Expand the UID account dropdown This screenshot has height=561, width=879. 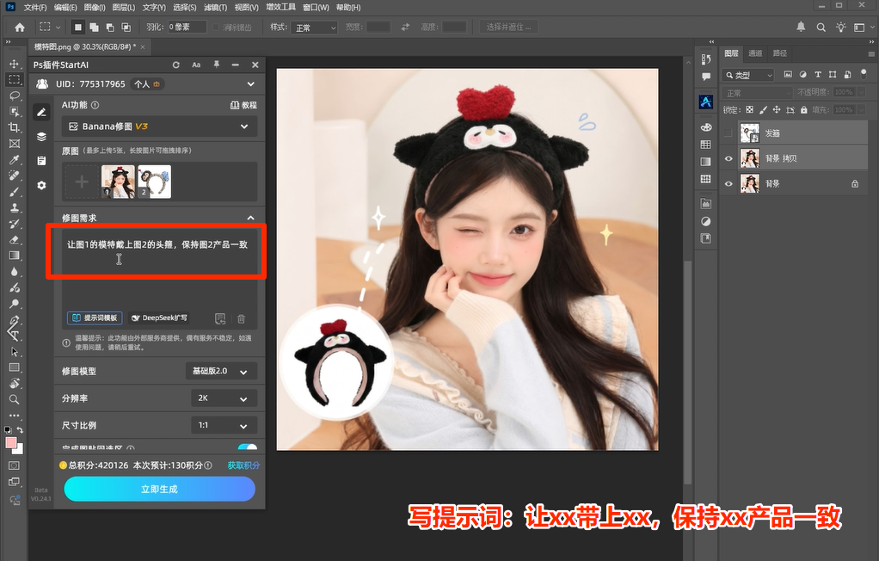pyautogui.click(x=250, y=84)
